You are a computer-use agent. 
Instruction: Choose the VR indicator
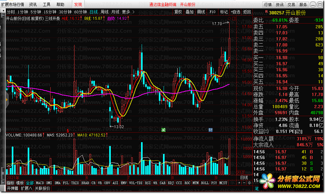[100, 183]
